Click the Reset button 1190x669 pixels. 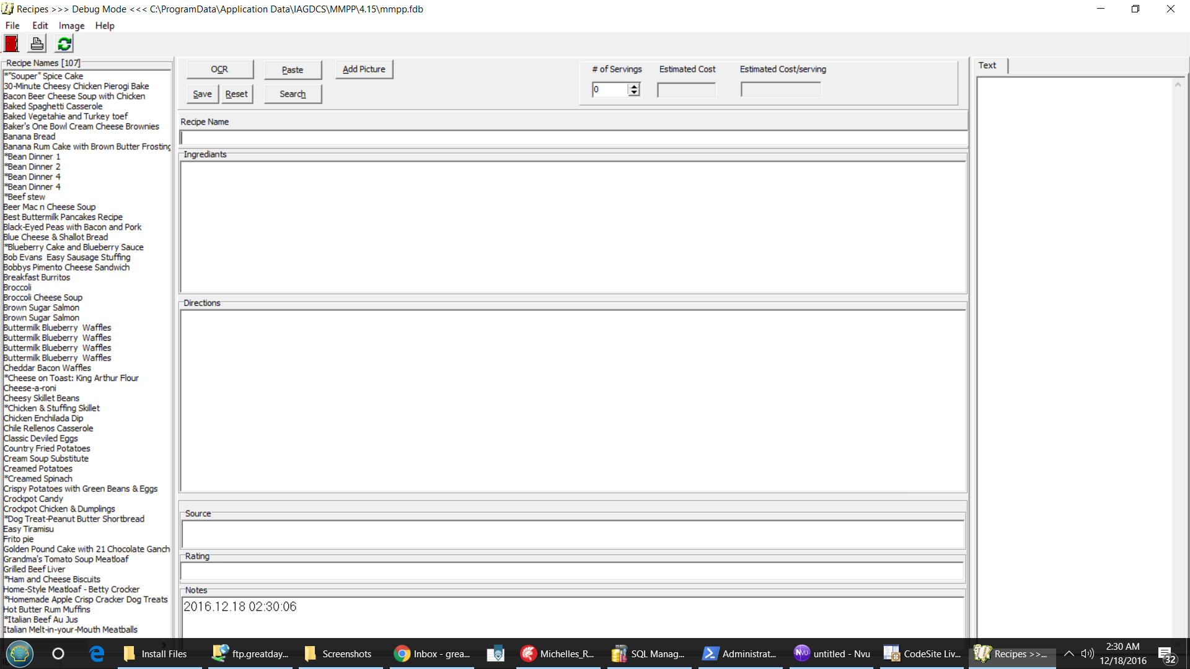[x=236, y=94]
